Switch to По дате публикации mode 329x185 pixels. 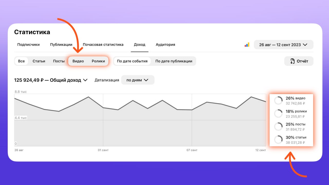pos(174,61)
